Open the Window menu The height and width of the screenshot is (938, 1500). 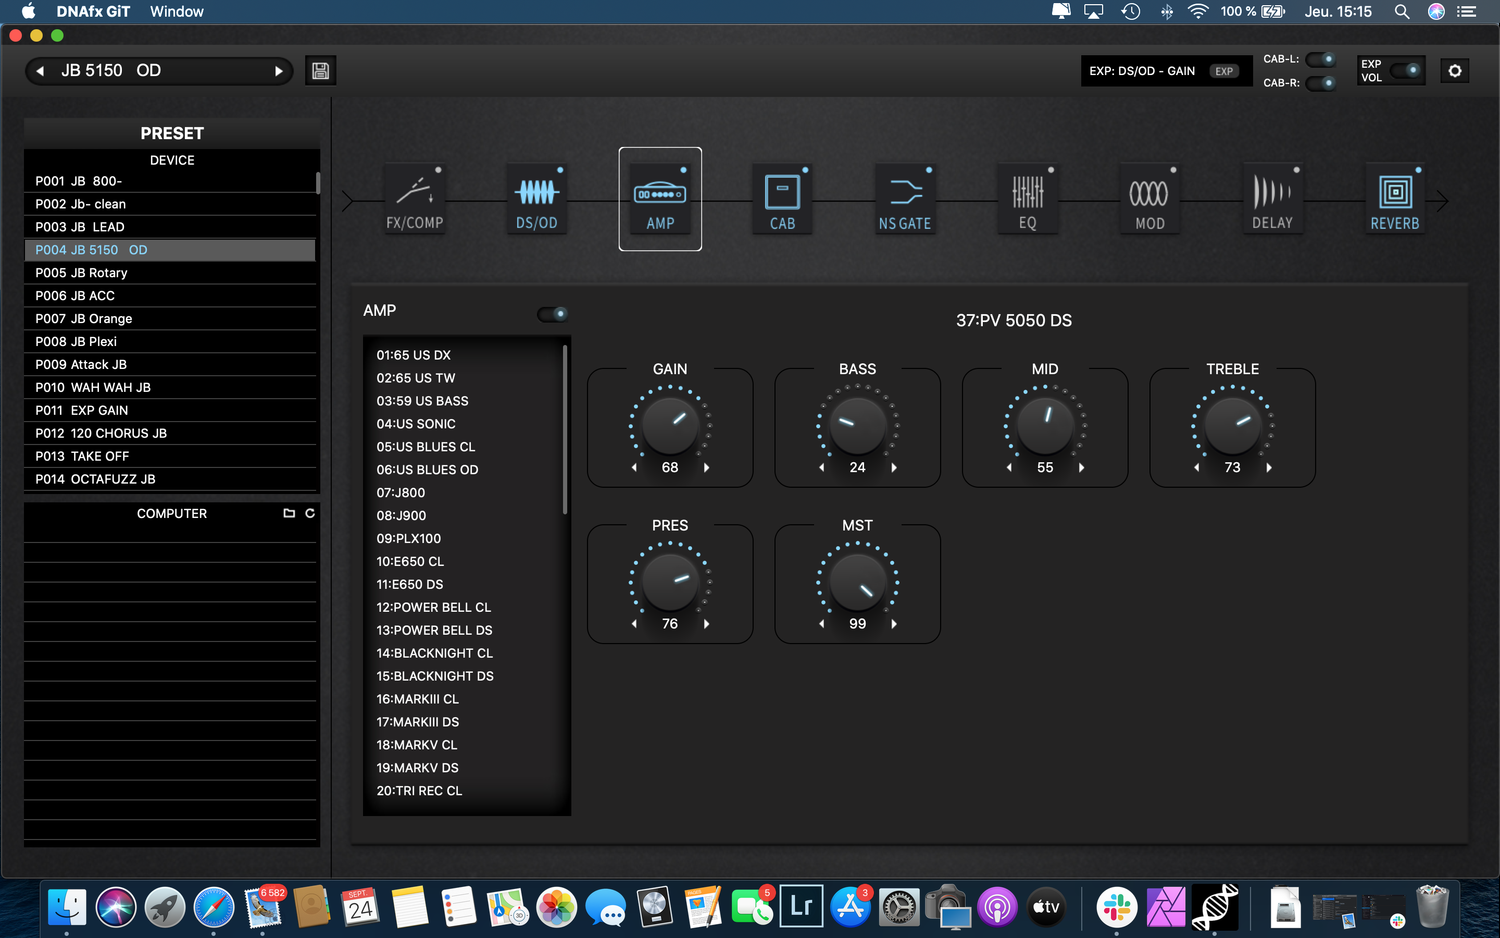point(177,11)
